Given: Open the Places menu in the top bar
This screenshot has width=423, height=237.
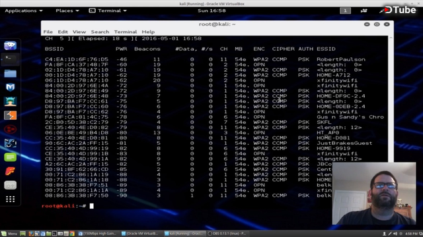Looking at the screenshot, I should (67, 11).
